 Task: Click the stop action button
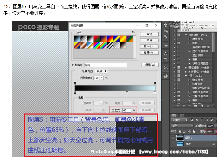tap(178, 106)
